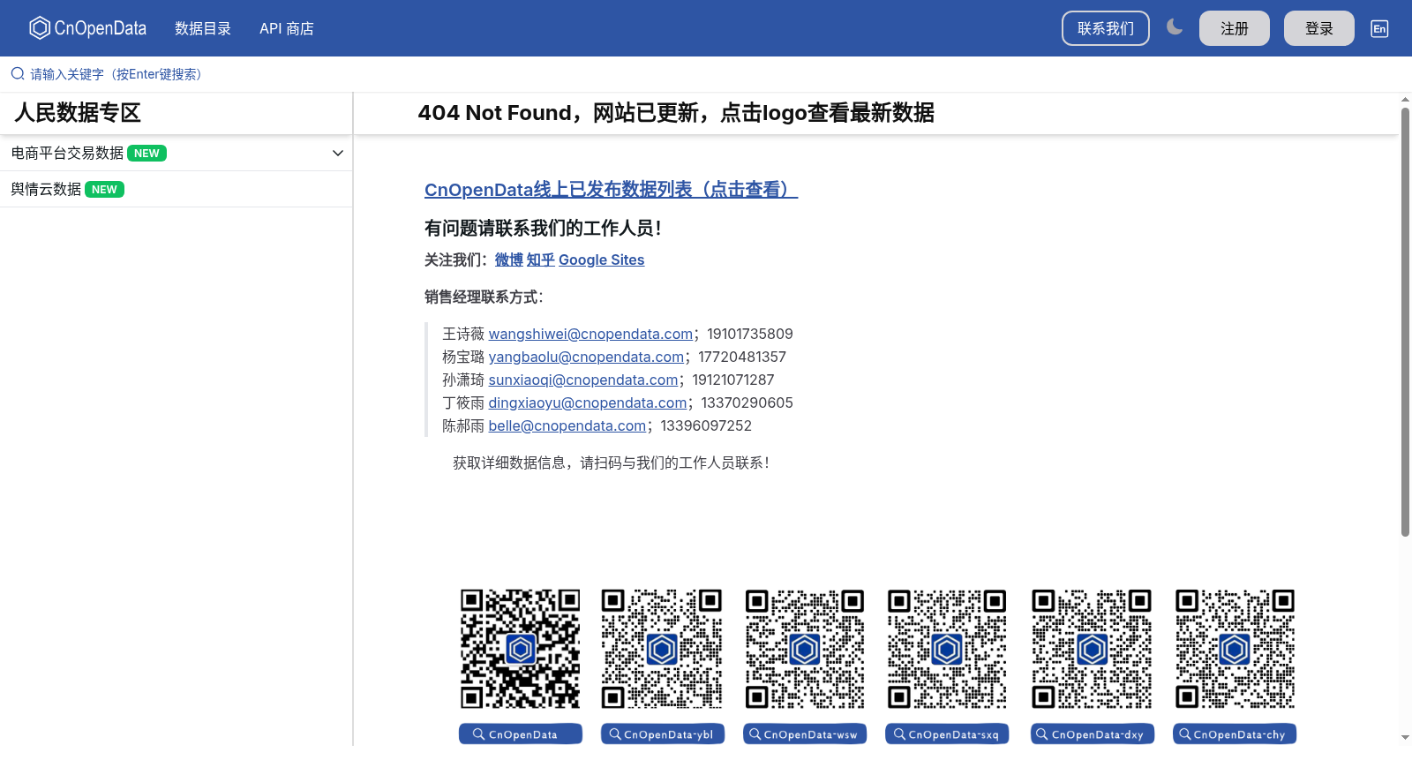1412x760 pixels.
Task: Click the CnOpenData-dxy QR code
Action: (1092, 649)
